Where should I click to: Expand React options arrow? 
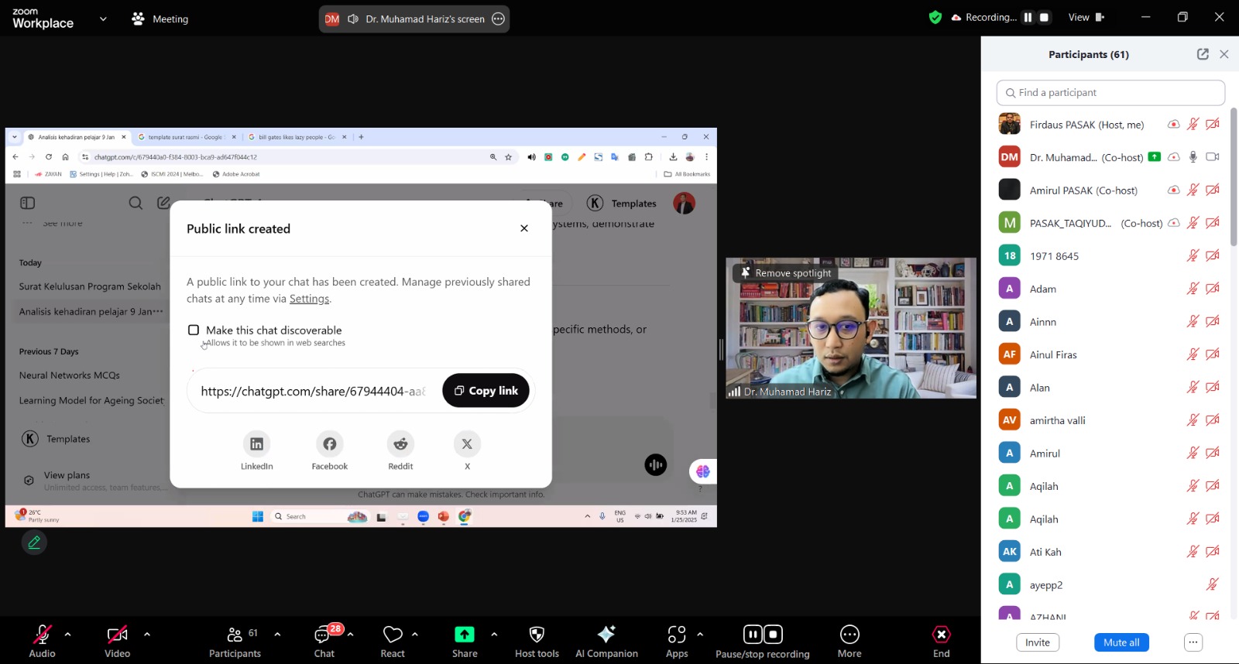(x=415, y=635)
